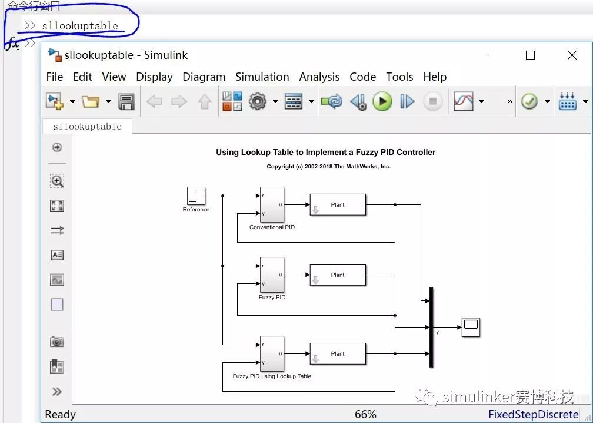Run the simulation with the green play button
Image resolution: width=593 pixels, height=423 pixels.
pos(382,101)
